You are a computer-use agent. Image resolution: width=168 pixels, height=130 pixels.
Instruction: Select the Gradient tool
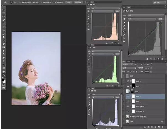coord(4,47)
